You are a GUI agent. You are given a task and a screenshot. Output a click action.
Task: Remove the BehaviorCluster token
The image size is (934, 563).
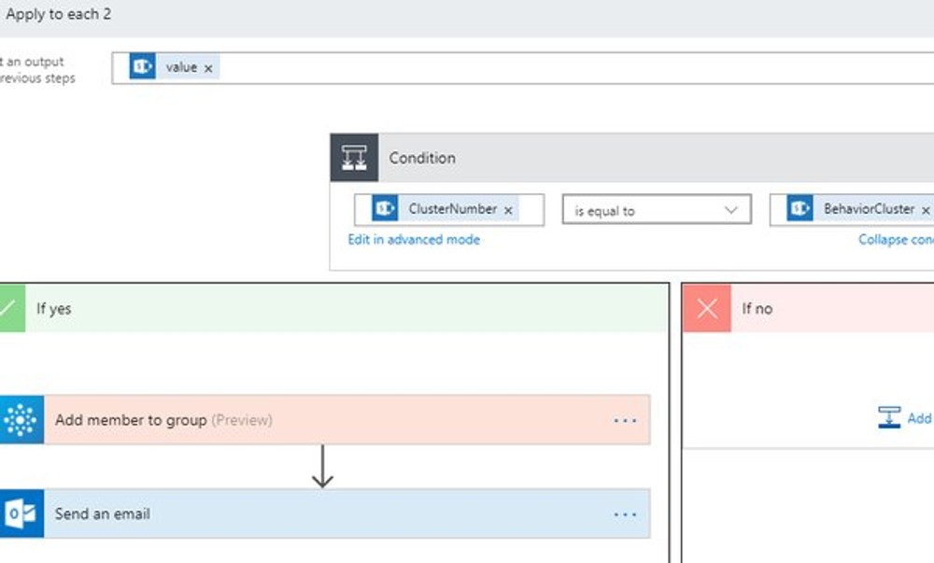[x=926, y=209]
